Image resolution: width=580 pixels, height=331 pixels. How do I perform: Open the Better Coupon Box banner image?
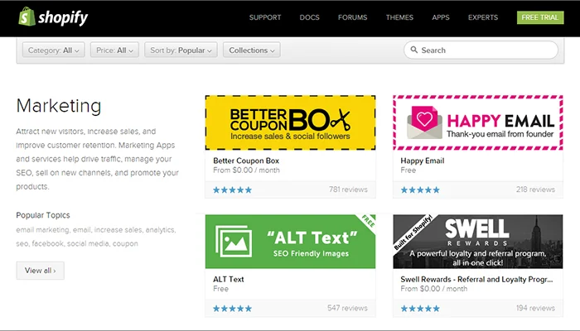pos(290,122)
